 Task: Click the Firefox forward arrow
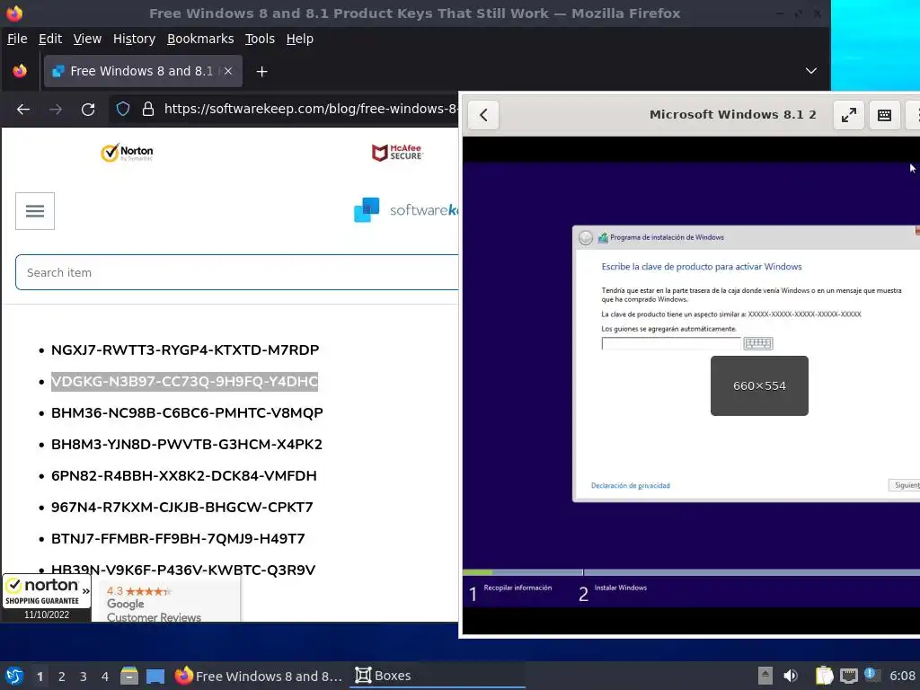click(56, 109)
